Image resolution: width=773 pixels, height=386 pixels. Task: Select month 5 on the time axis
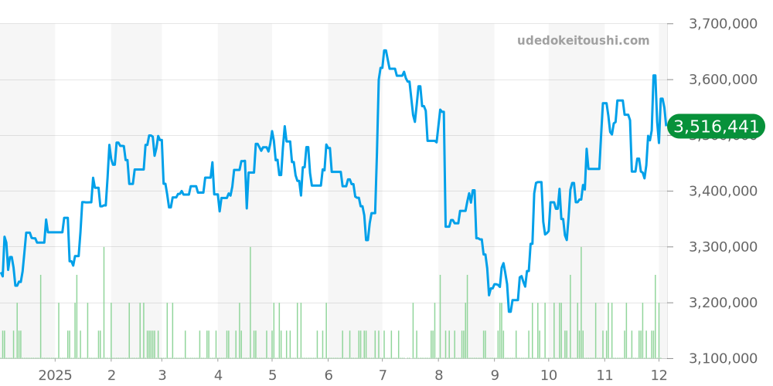(272, 375)
